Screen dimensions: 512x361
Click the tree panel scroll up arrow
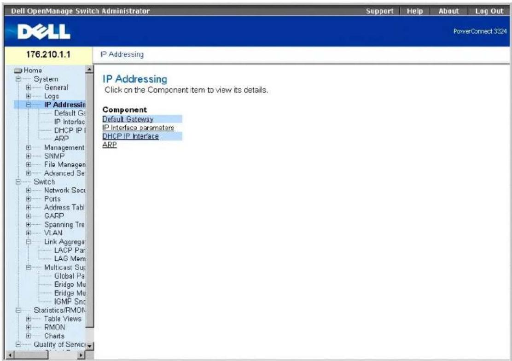click(89, 69)
